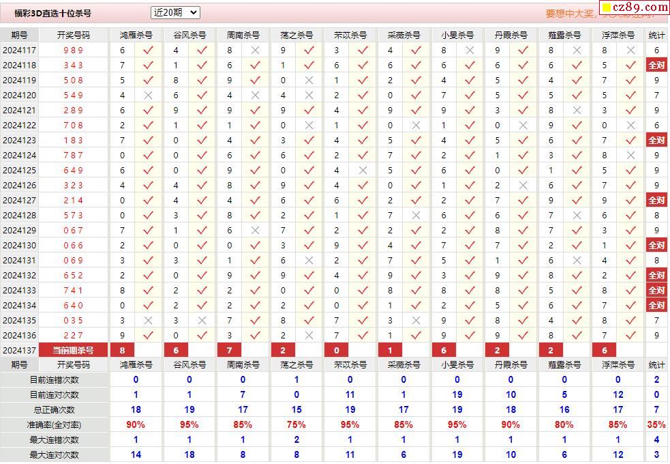The width and height of the screenshot is (670, 464).
Task: Click the X mark for 小旻杀号 in row 2024117
Action: click(x=470, y=50)
